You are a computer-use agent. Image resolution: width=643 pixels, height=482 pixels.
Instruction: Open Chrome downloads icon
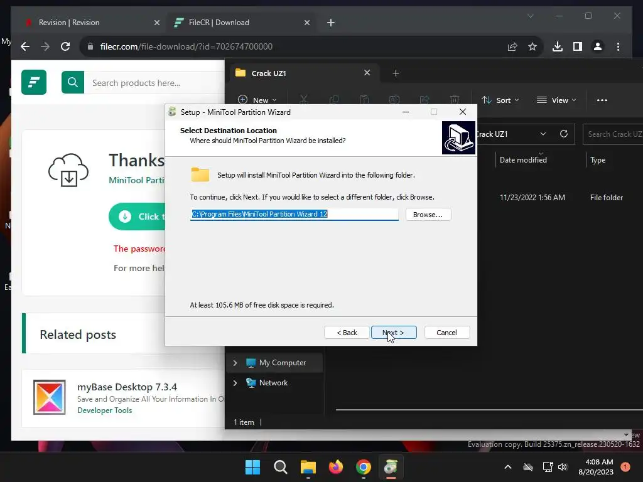pyautogui.click(x=558, y=46)
